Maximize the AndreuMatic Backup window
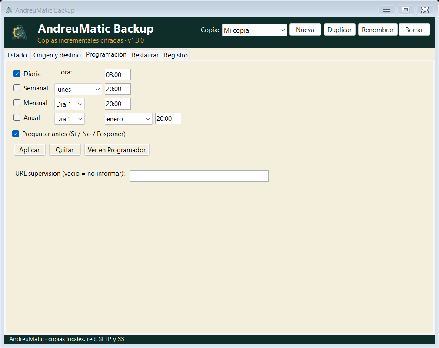This screenshot has height=348, width=439. pos(406,10)
